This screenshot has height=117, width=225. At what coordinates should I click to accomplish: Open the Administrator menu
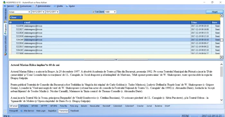click(x=43, y=6)
